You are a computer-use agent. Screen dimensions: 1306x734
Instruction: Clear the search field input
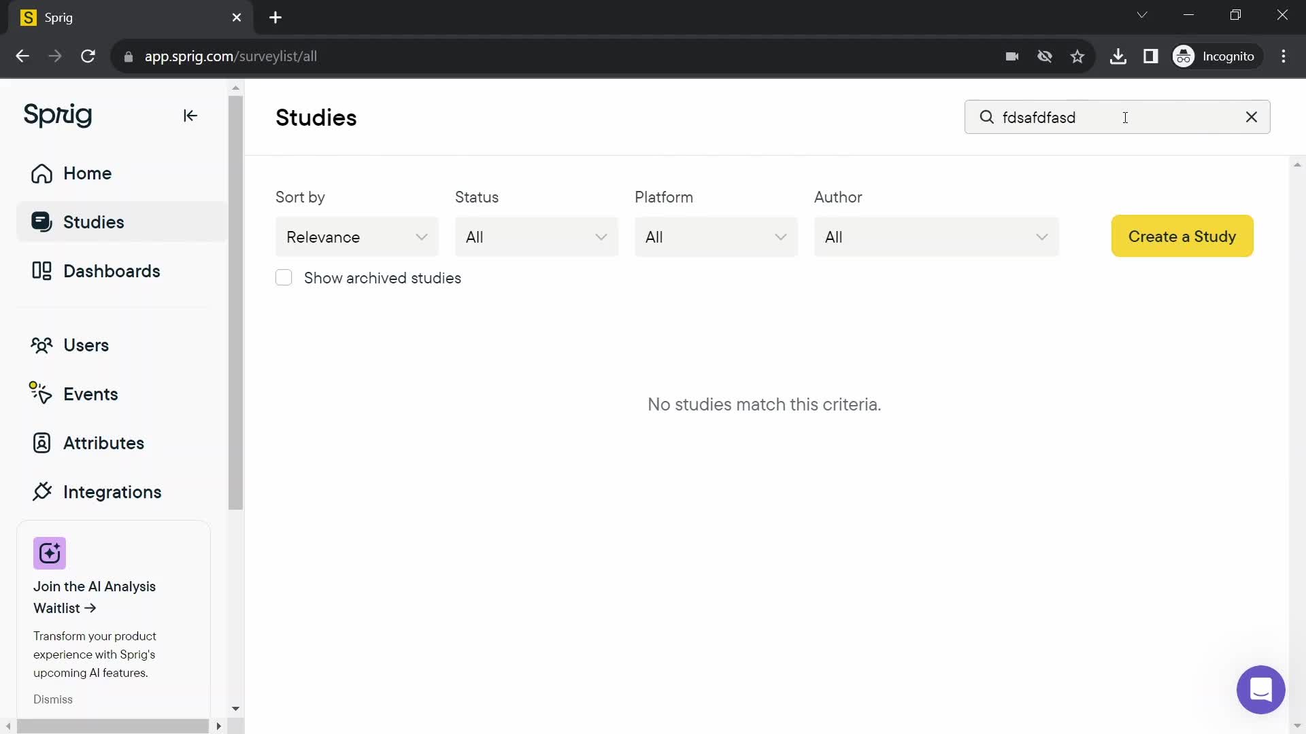tap(1252, 118)
